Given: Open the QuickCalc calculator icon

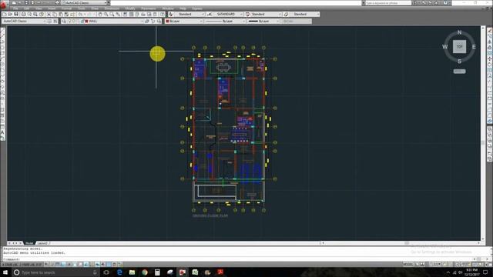Looking at the screenshot, I should [x=155, y=14].
